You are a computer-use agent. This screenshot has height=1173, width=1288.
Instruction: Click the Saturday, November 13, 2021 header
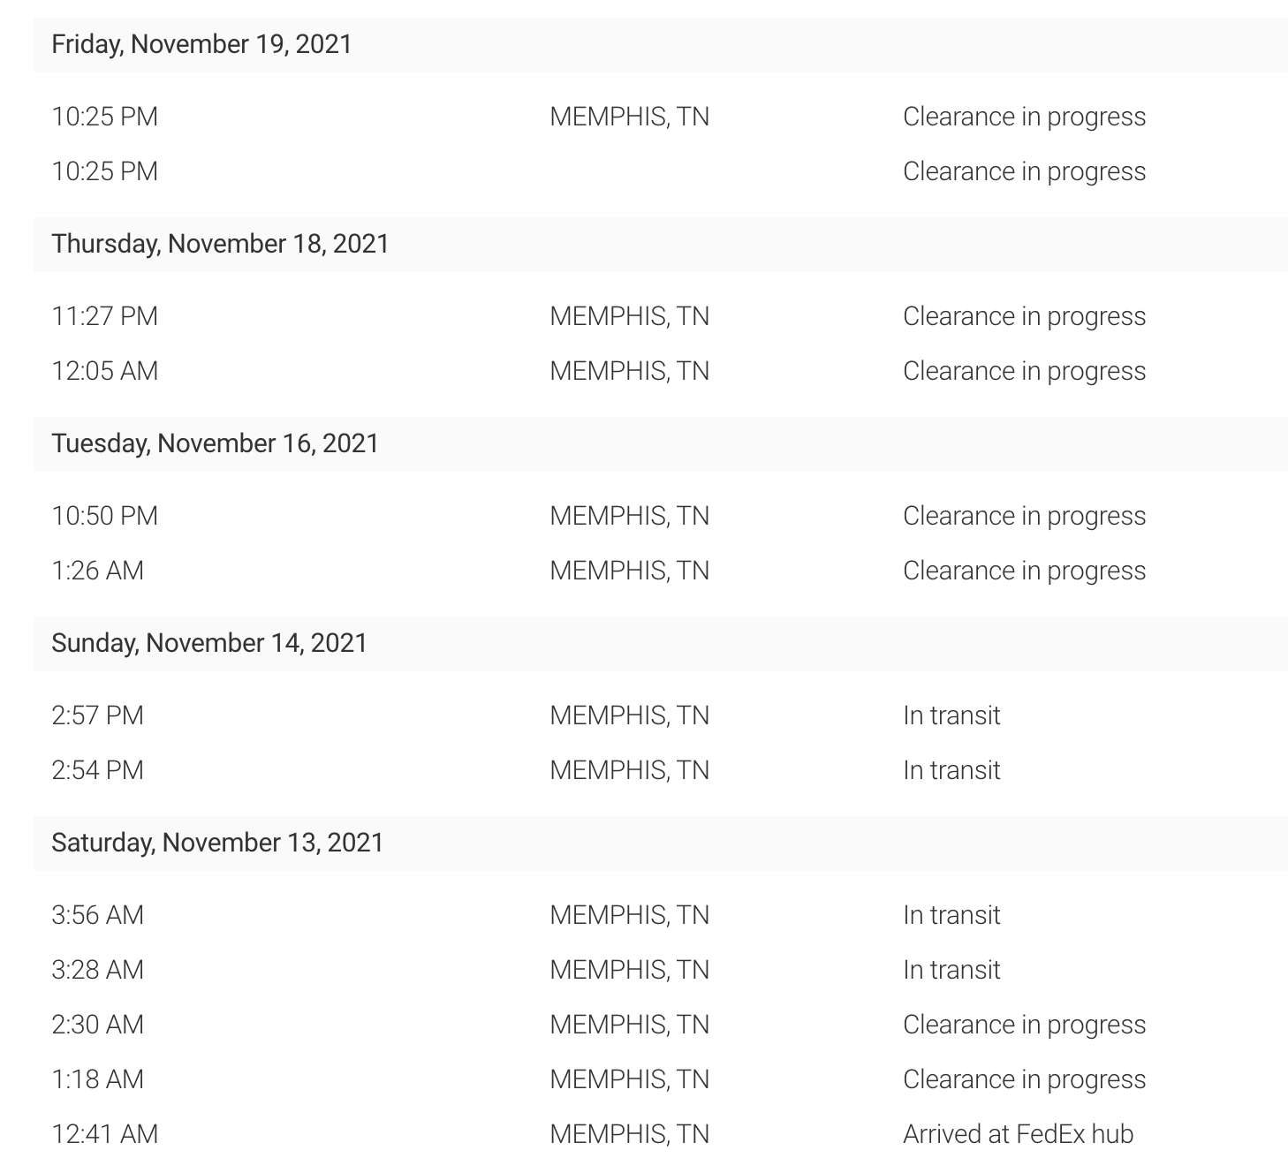(x=217, y=843)
